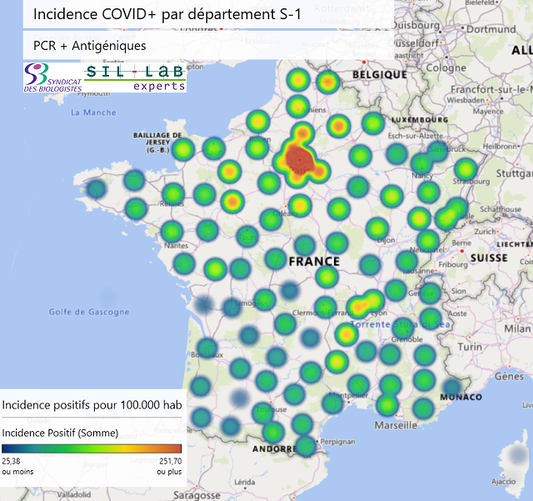Click the 'Fribourg' city label
This screenshot has width=533, height=501.
453,264
